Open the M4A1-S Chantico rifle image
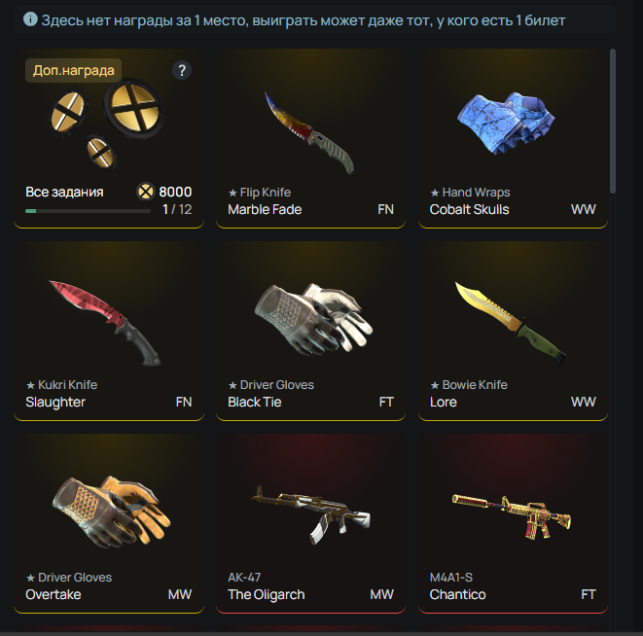The width and height of the screenshot is (643, 636). coord(512,515)
